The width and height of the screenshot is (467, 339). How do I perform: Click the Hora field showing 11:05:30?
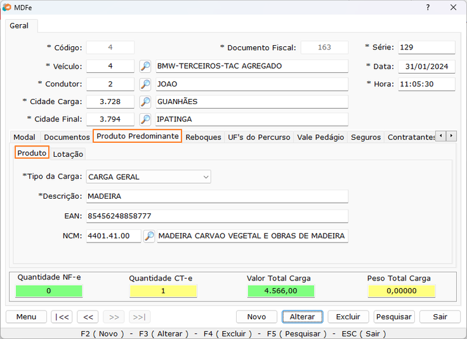426,84
